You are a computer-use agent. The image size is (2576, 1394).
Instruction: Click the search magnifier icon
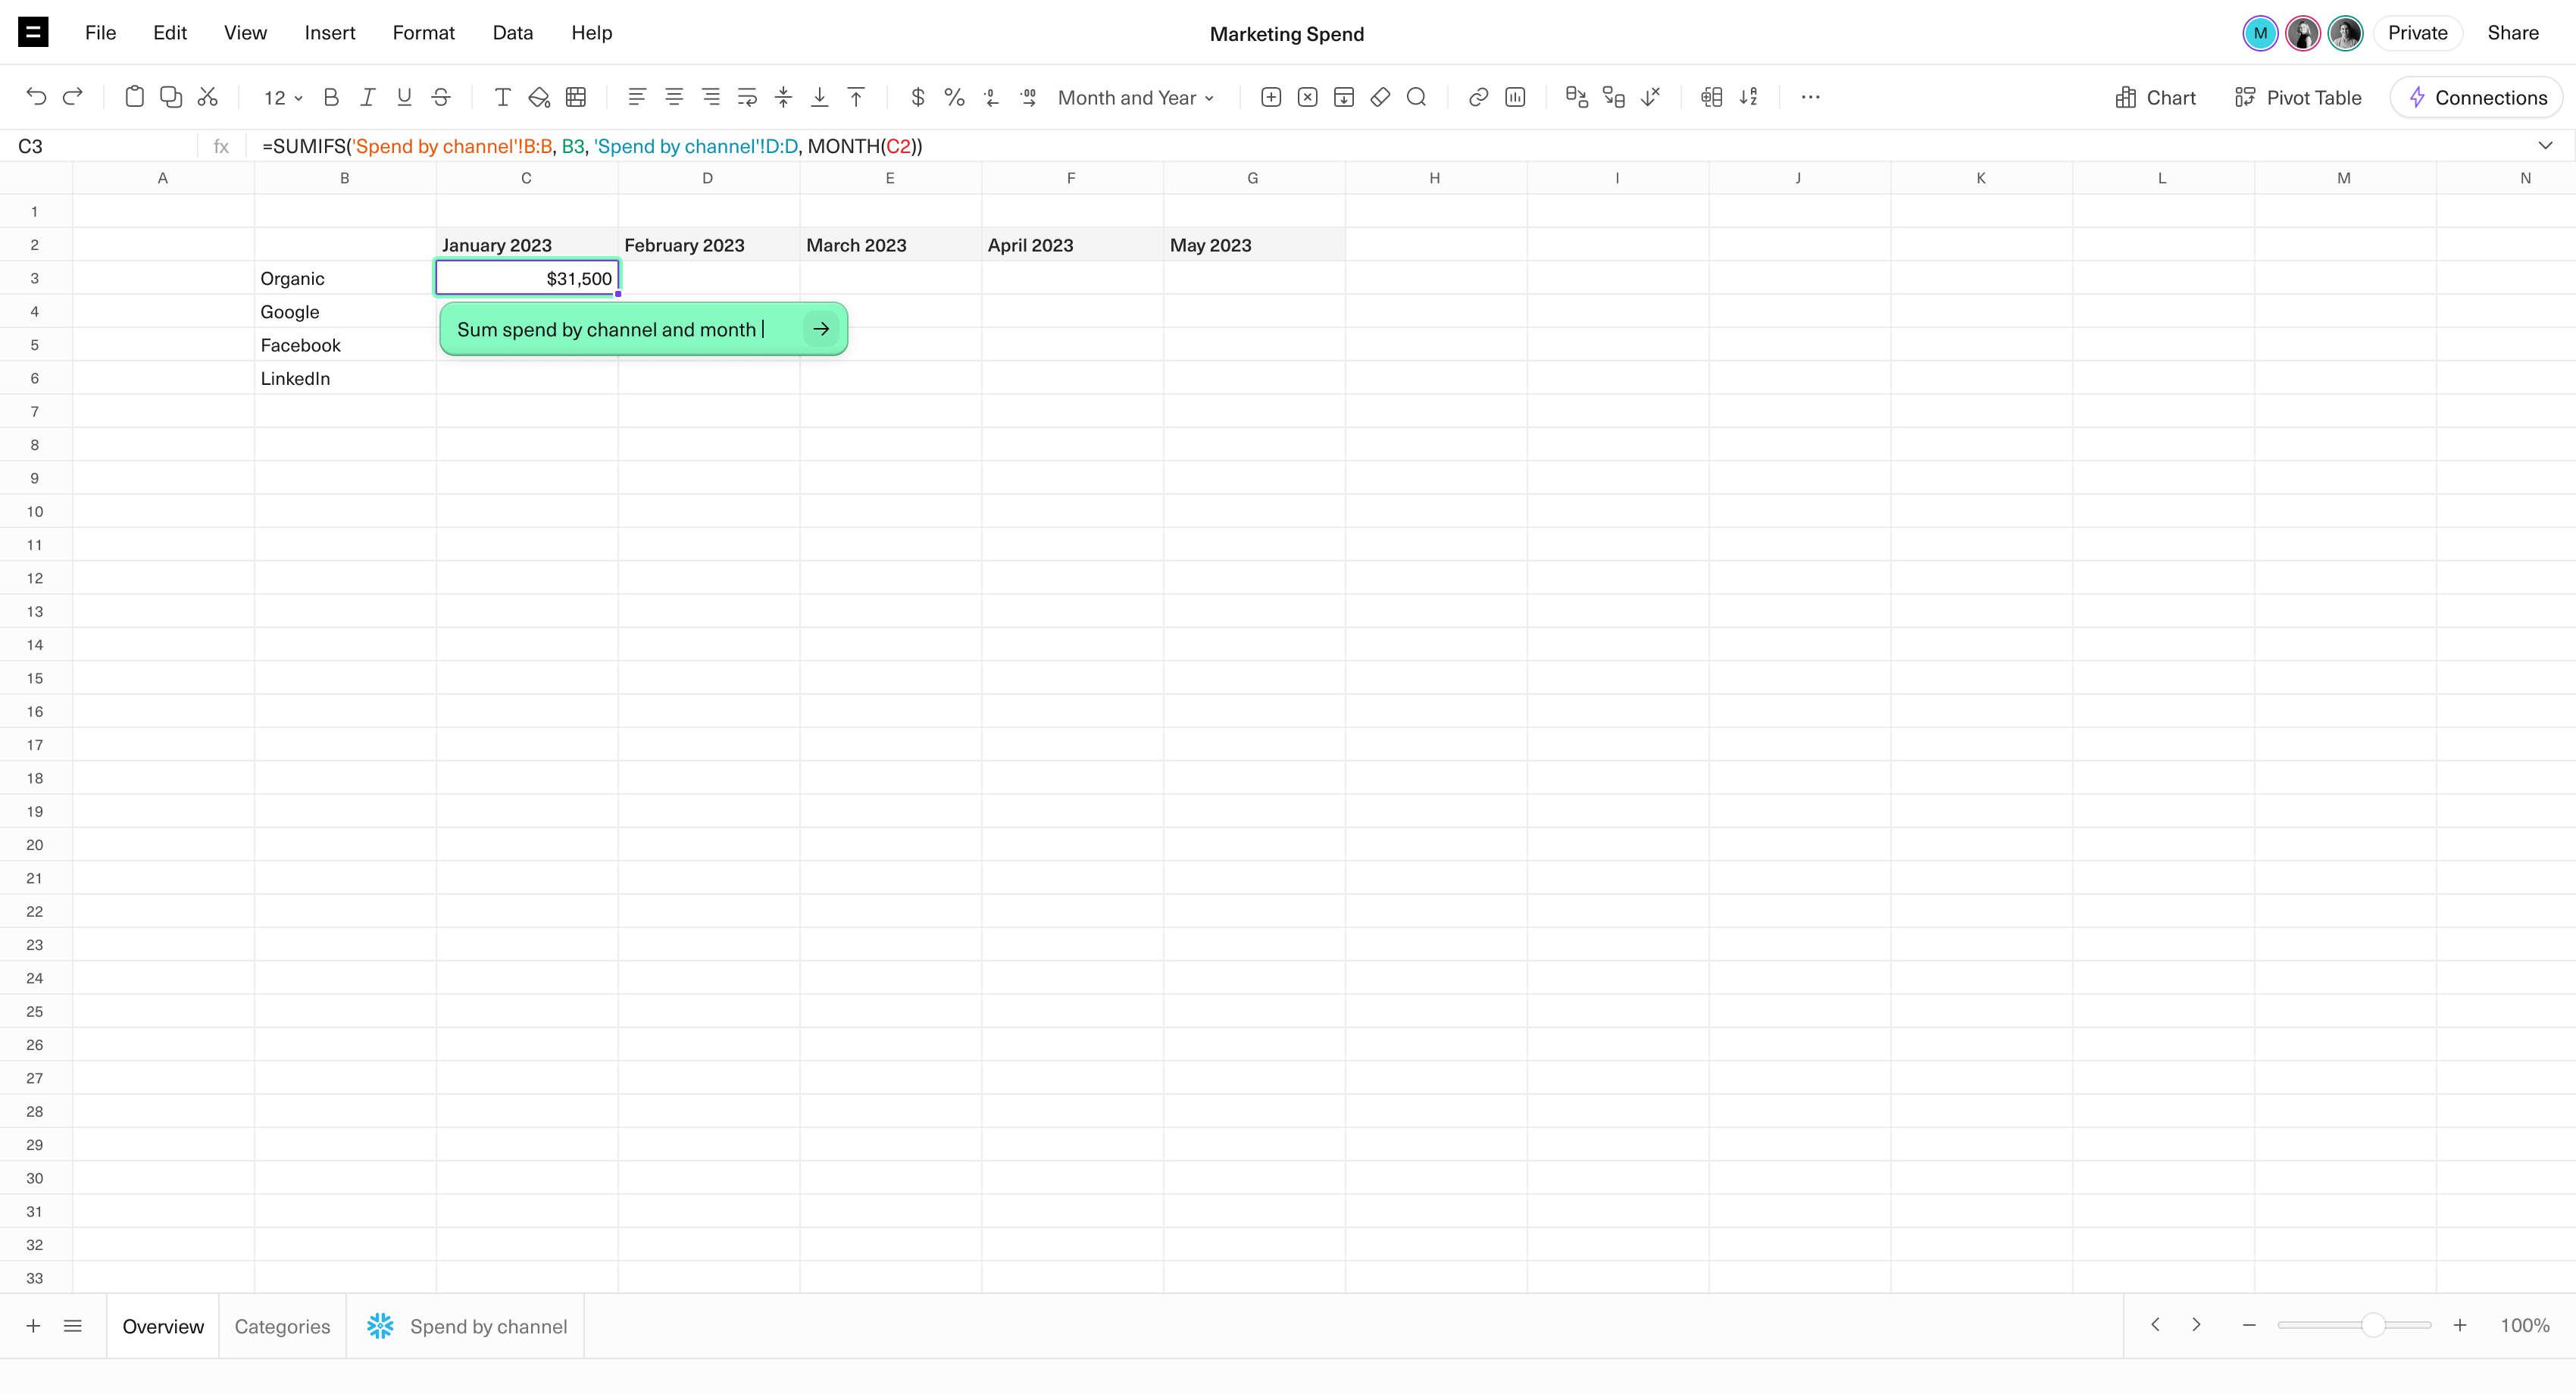(1416, 97)
